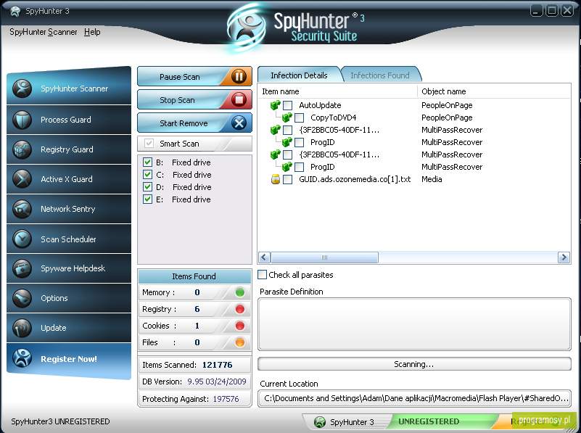
Task: Click the Stop Scan button
Action: click(x=194, y=99)
